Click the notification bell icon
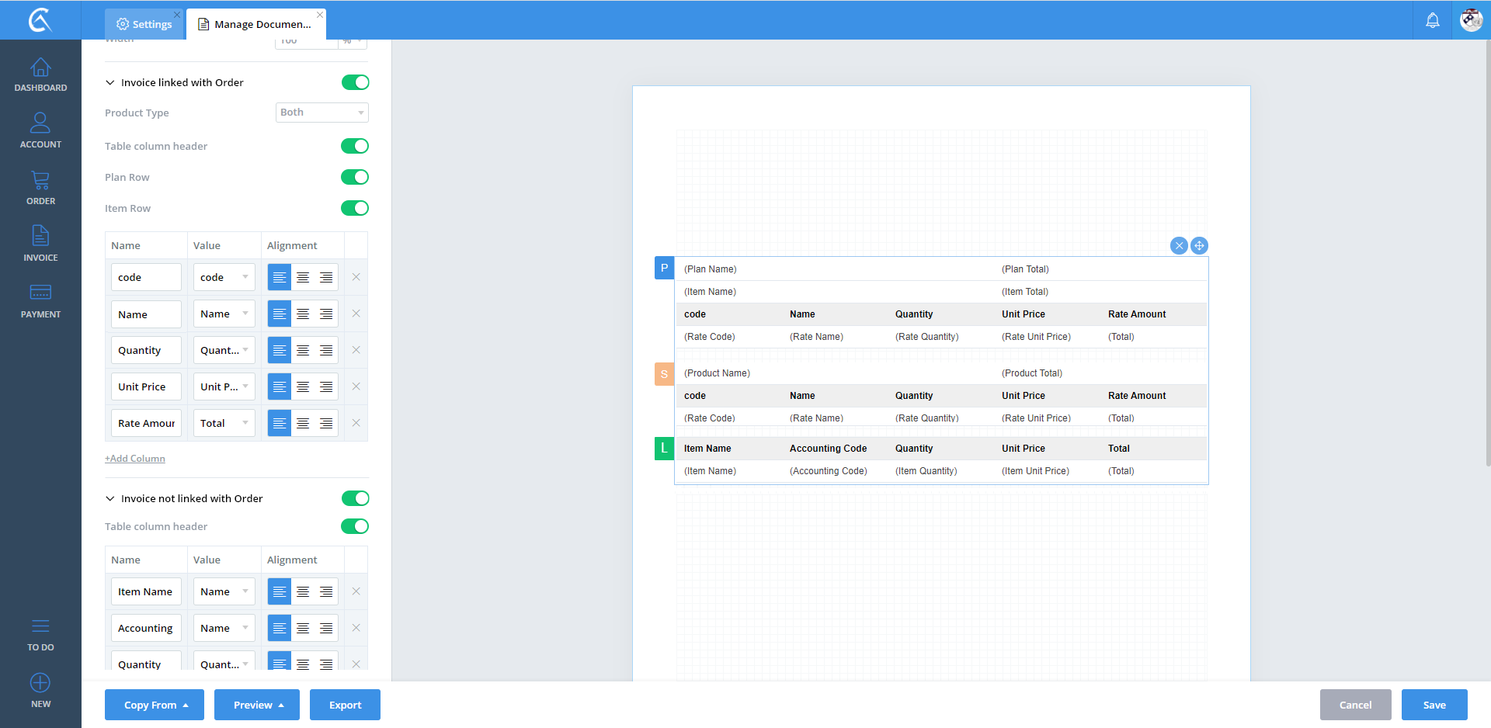The width and height of the screenshot is (1491, 728). tap(1432, 20)
